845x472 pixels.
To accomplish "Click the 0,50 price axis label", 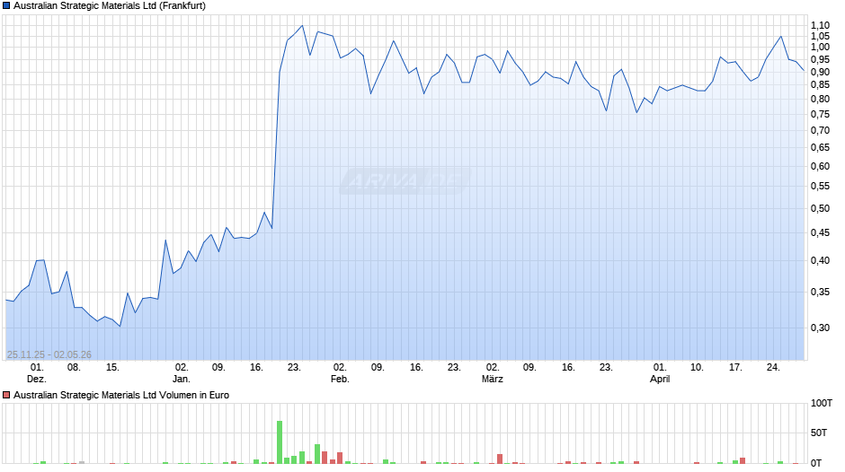I will click(x=820, y=209).
